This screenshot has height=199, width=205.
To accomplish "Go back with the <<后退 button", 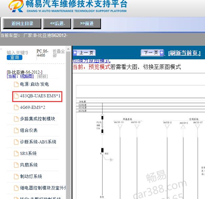I will coord(57,24).
